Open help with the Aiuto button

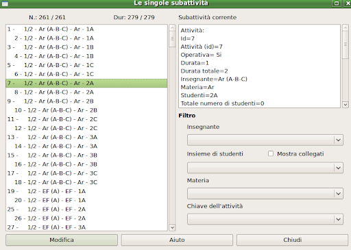coord(177,240)
